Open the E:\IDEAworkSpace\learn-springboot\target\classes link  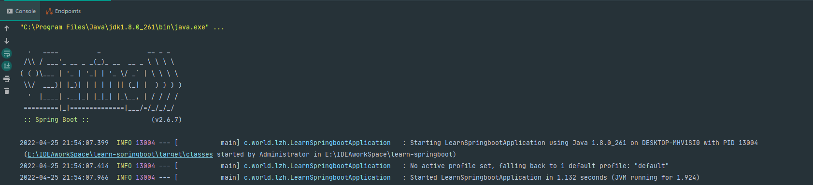[x=120, y=155]
